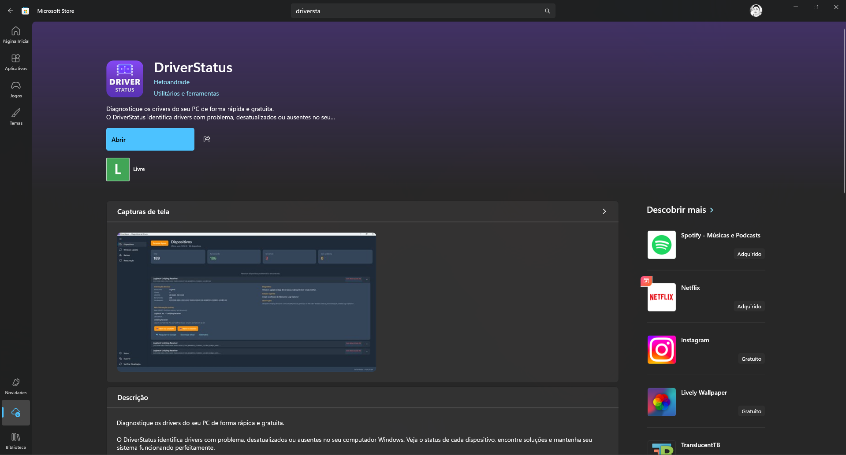Screen dimensions: 846x455
Task: Click Adquirido button for Spotify
Action: [x=749, y=254]
